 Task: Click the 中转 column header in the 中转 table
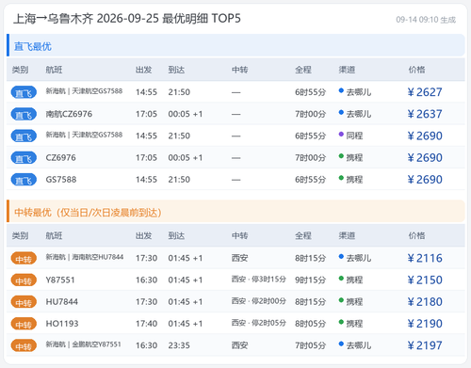coord(240,235)
